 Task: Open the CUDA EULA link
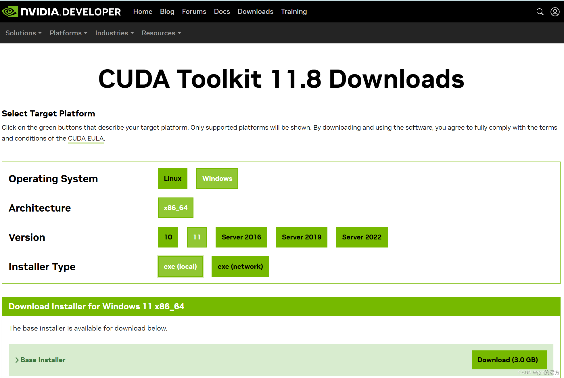tap(86, 139)
